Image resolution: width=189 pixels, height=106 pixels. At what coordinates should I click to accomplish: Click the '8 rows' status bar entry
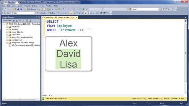coord(182,99)
